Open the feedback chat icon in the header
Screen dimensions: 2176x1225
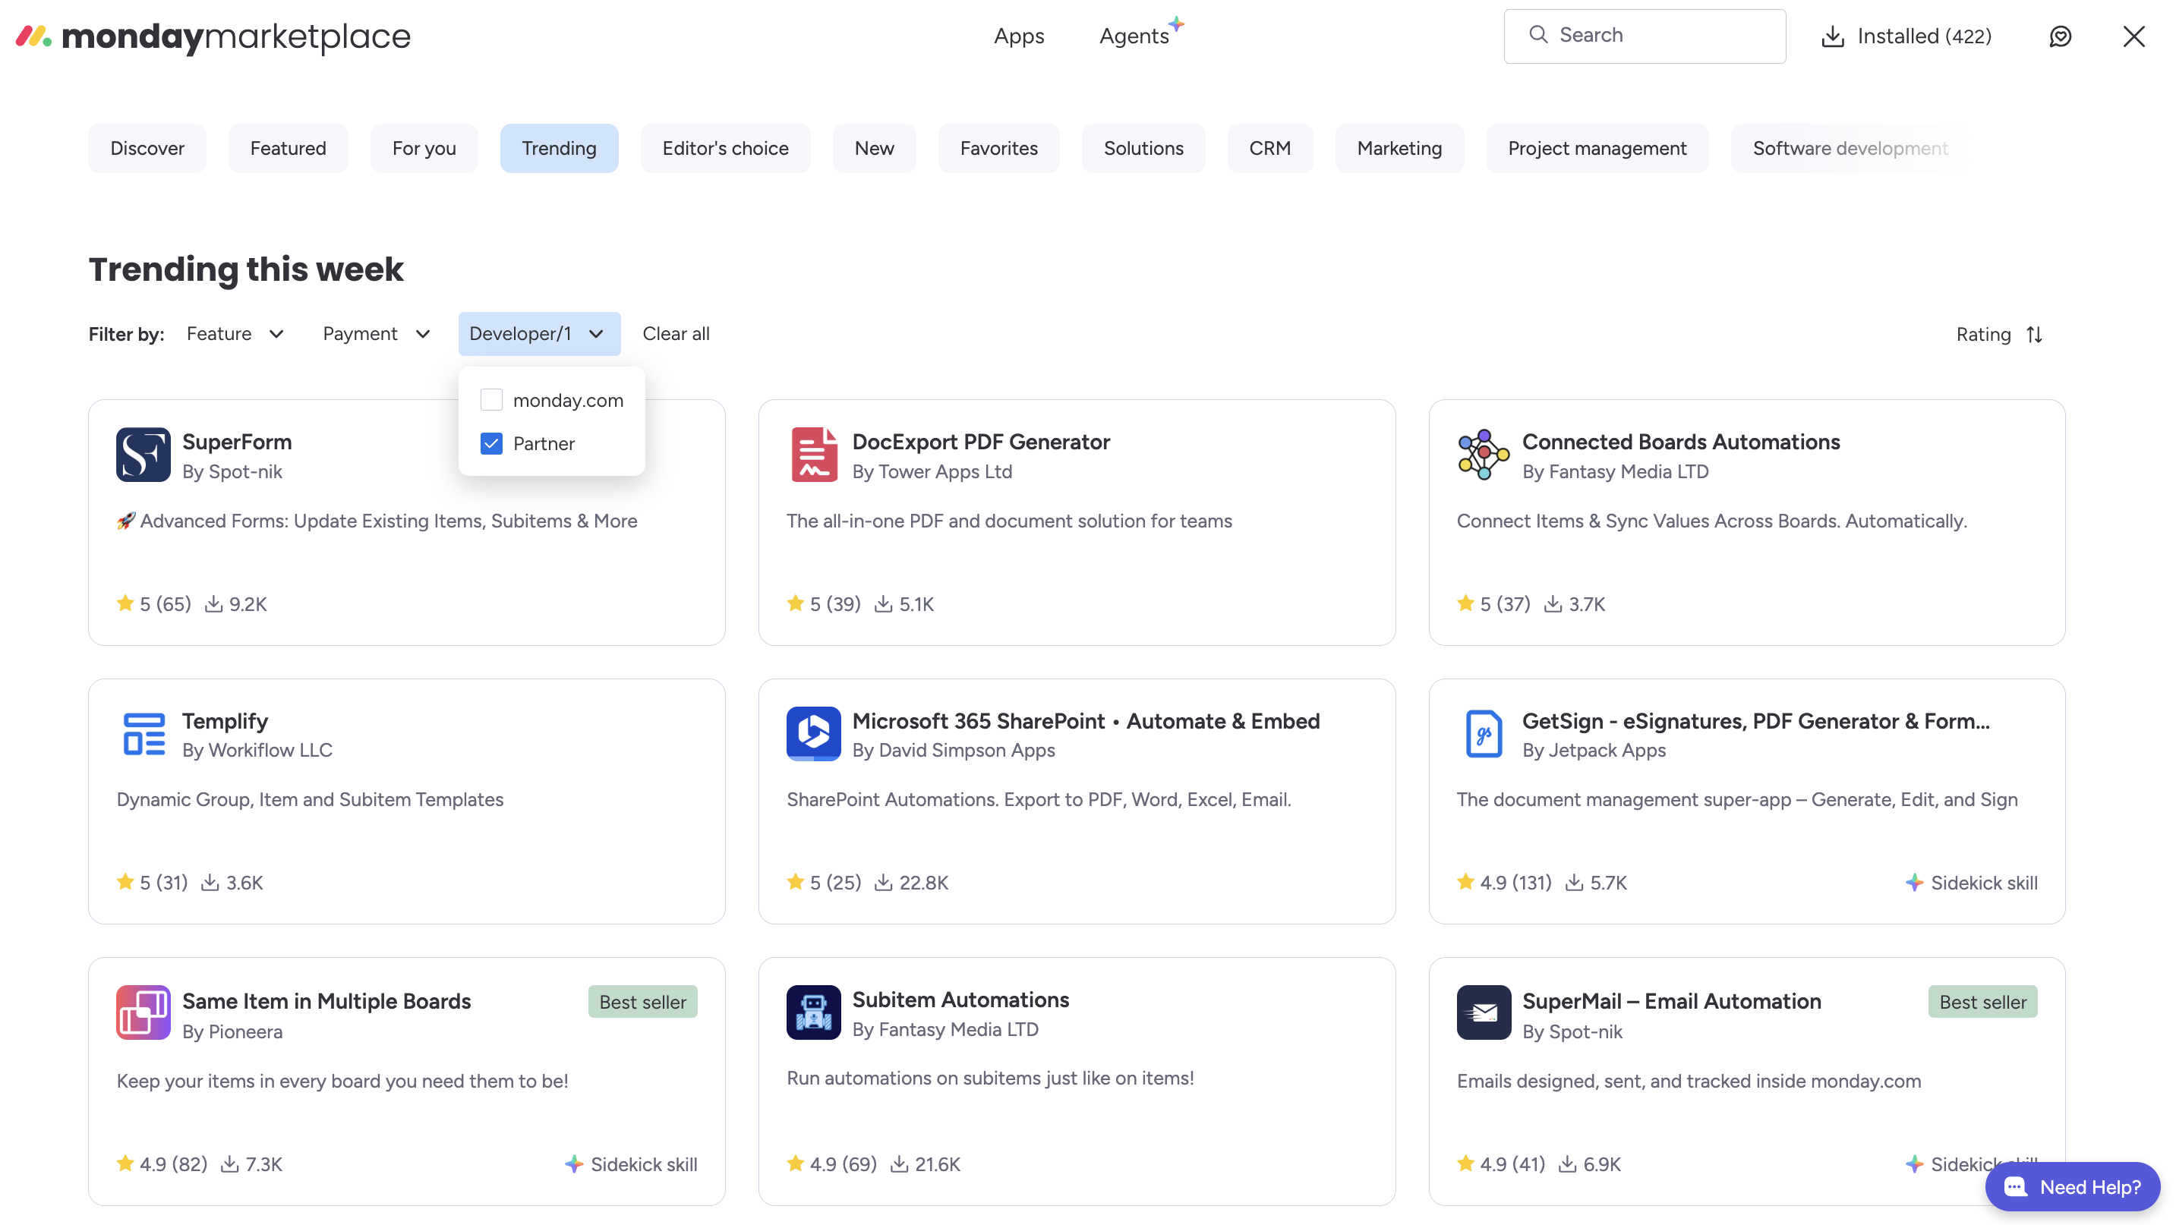(2059, 36)
